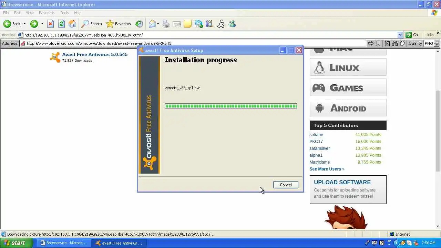
Task: Switch to Browservice taskbar window
Action: point(64,243)
